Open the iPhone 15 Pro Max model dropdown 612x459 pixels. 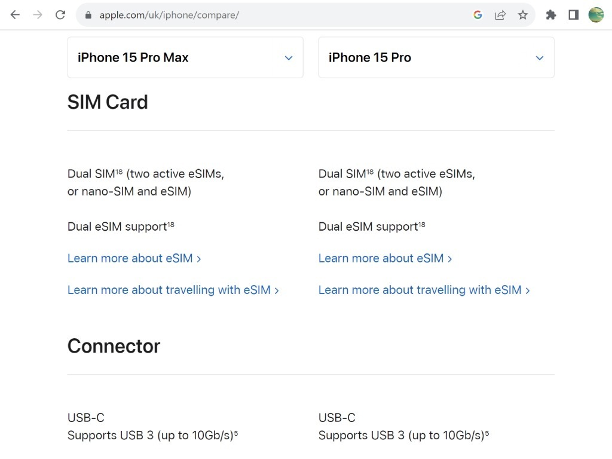tap(185, 57)
